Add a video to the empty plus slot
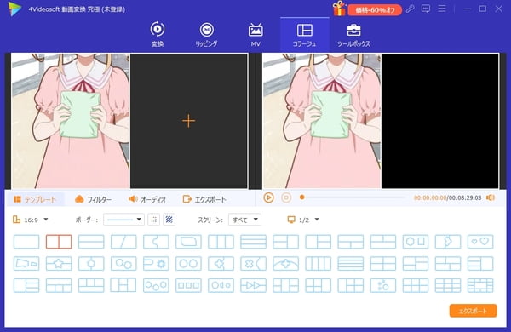Image resolution: width=511 pixels, height=332 pixels. [x=189, y=121]
